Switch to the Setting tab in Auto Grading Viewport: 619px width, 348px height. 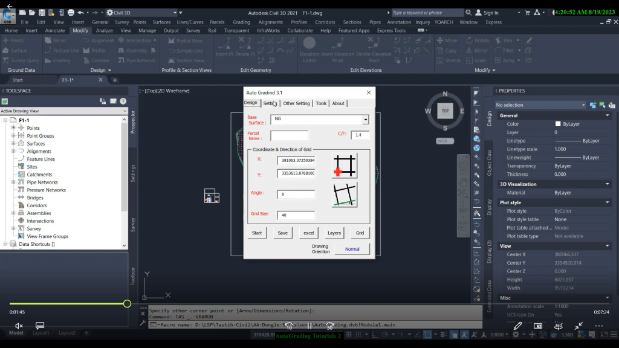(270, 103)
